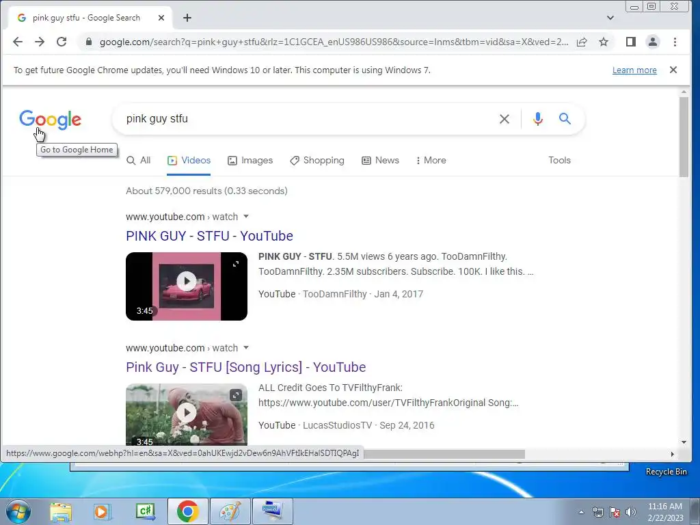Click the address bar URL
This screenshot has width=700, height=525.
(334, 42)
